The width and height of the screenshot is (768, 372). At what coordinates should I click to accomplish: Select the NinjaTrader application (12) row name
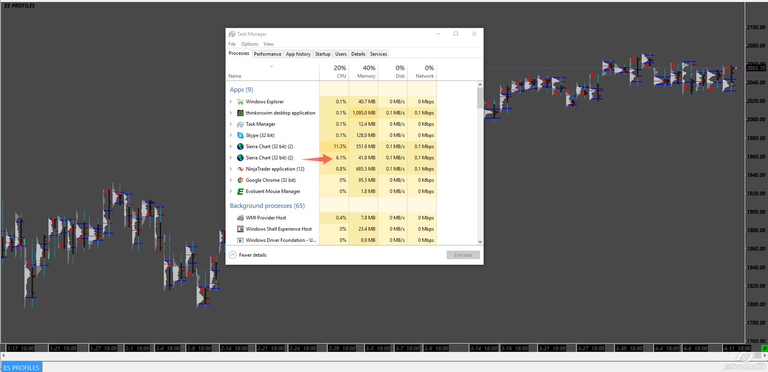click(275, 169)
